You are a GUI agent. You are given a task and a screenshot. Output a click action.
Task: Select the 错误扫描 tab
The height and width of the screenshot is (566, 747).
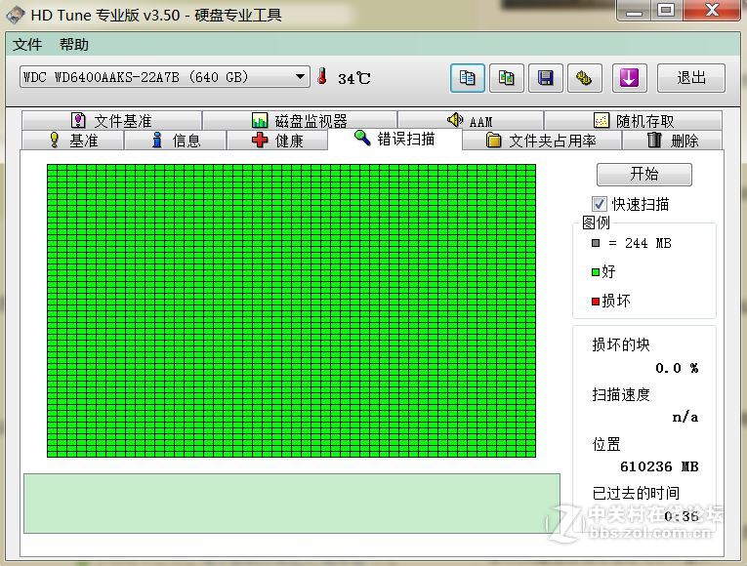pos(394,139)
